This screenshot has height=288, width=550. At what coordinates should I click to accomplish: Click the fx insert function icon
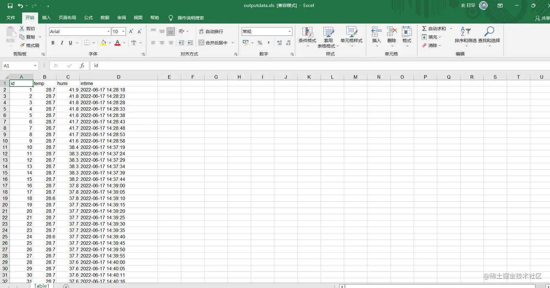(x=82, y=66)
